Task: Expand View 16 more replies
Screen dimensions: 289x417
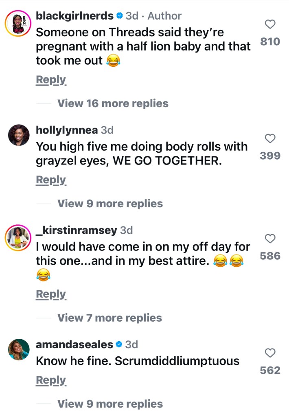Action: point(113,103)
